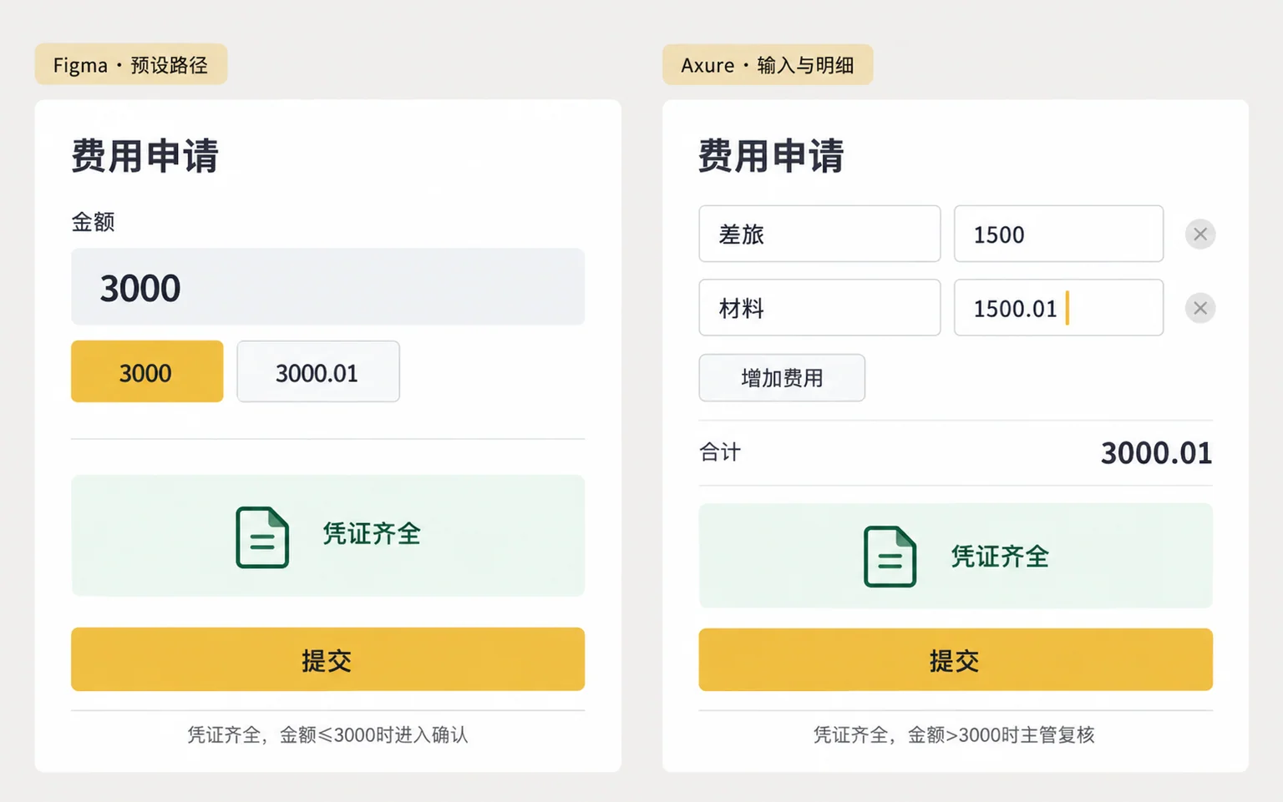The width and height of the screenshot is (1283, 802).
Task: Click the 费用申请 heading in the Axure card
Action: pyautogui.click(x=771, y=156)
